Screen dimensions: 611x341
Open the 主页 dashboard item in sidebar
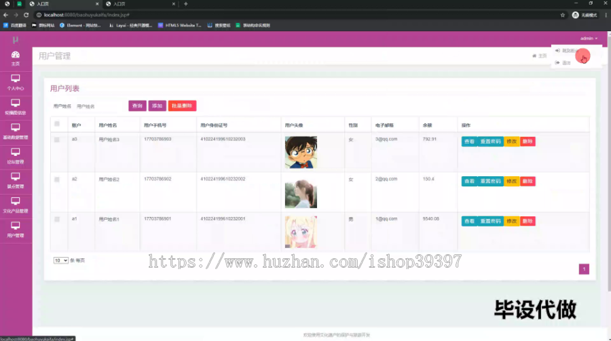[16, 58]
